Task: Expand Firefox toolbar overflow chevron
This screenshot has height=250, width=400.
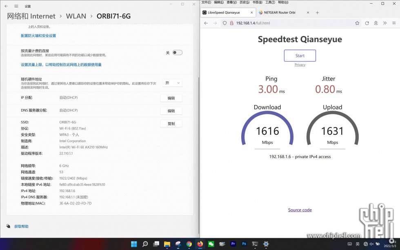Action: [384, 23]
